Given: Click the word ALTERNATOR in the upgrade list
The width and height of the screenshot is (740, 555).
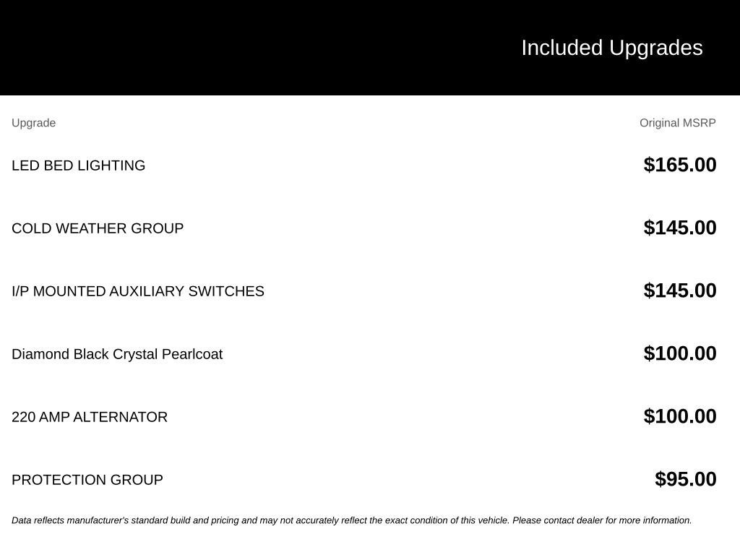Looking at the screenshot, I should coord(121,417).
